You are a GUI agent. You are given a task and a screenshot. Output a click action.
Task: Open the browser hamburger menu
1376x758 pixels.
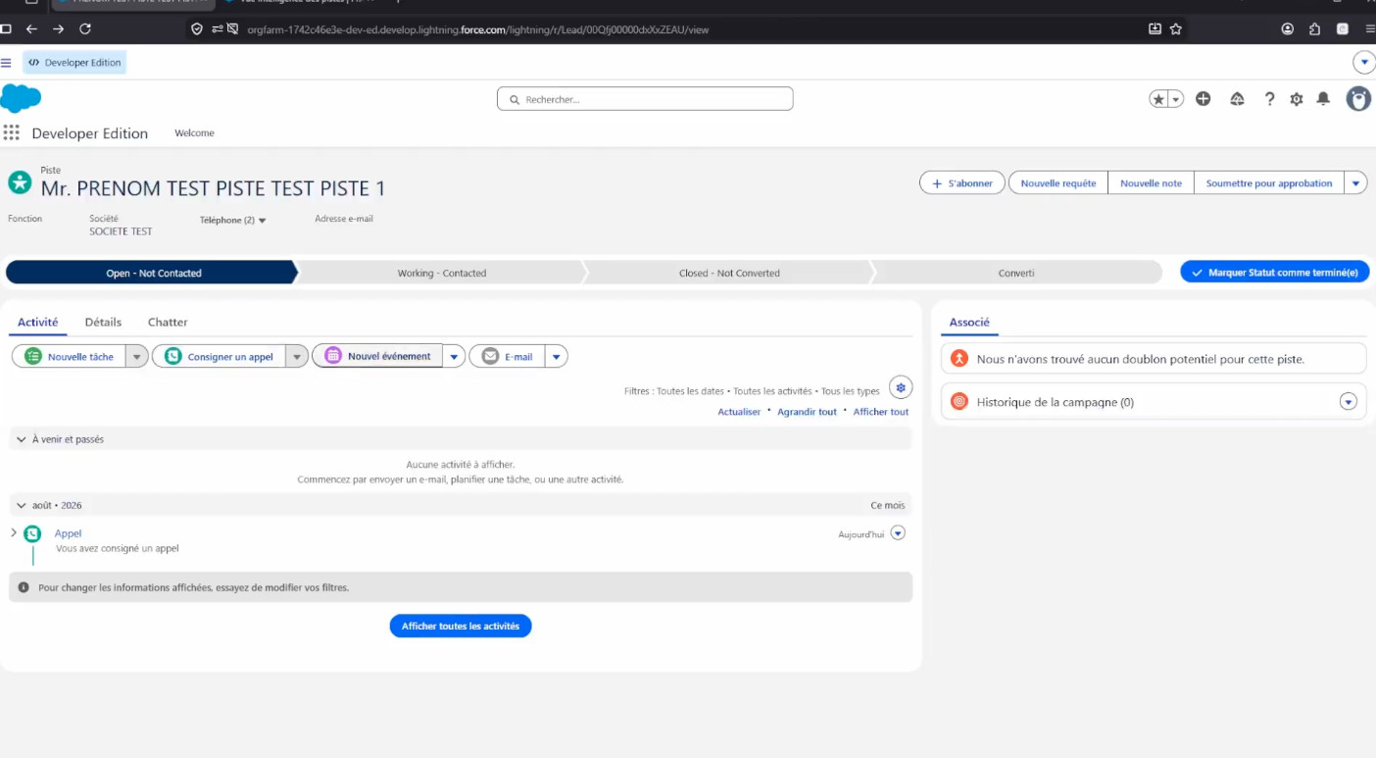click(x=1370, y=29)
